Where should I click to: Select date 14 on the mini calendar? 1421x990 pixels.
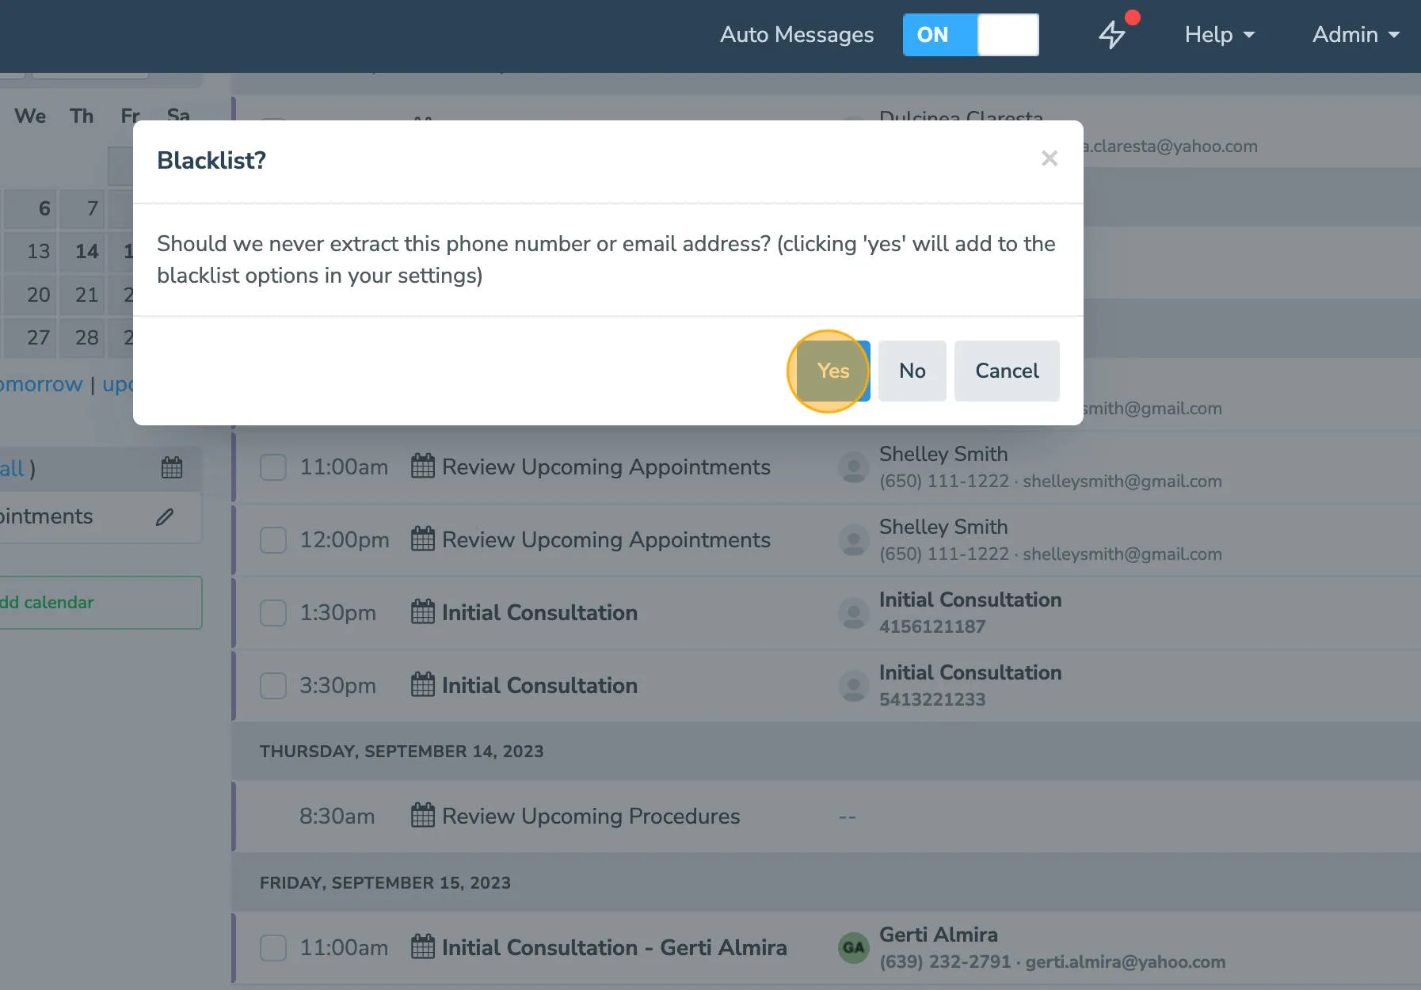point(85,251)
